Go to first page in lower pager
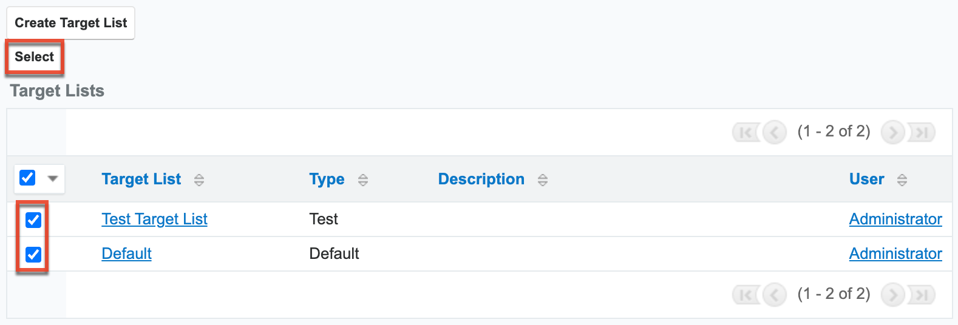This screenshot has width=958, height=325. click(746, 295)
